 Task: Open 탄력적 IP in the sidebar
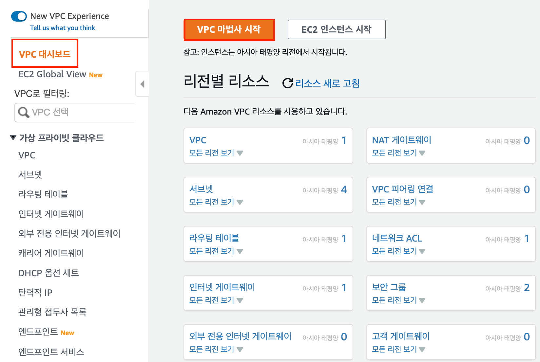point(35,292)
